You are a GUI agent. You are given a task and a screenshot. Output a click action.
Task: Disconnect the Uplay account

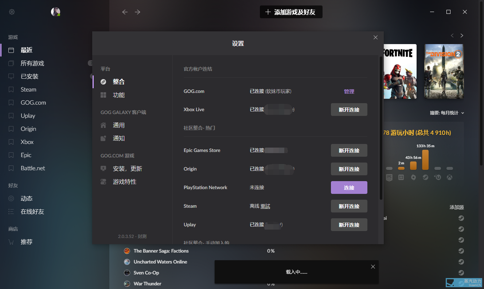point(349,225)
